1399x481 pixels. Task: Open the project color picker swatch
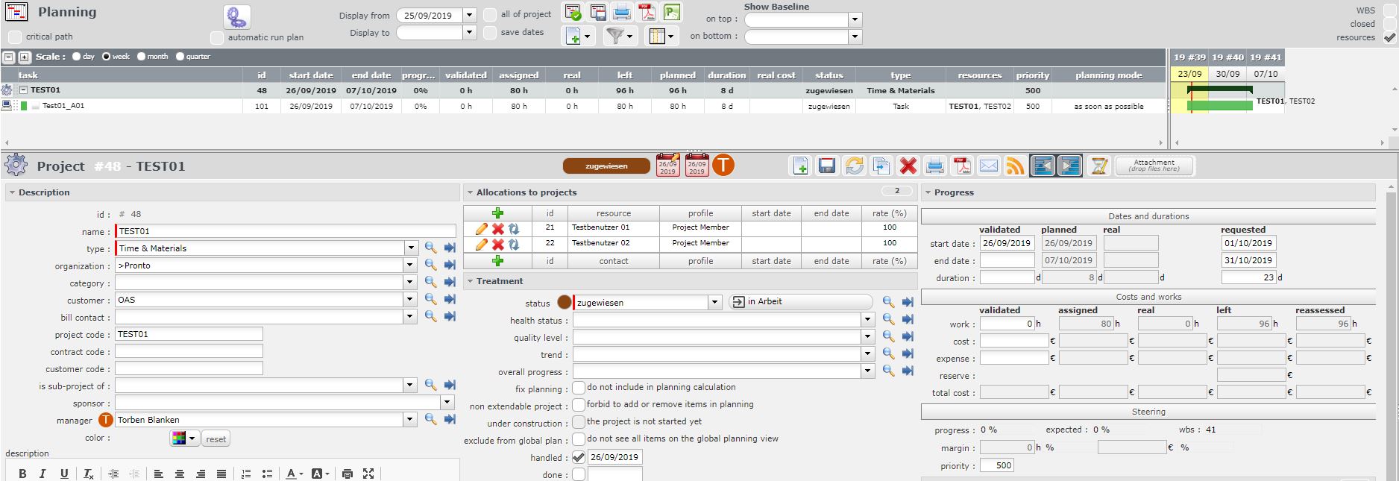(183, 438)
